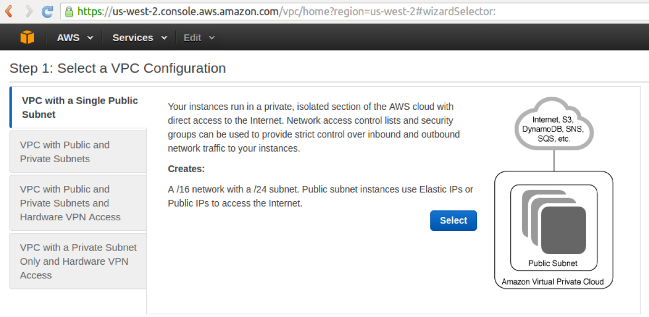The width and height of the screenshot is (649, 317).
Task: Click the Internet services cloud in the diagram
Action: pos(553,124)
